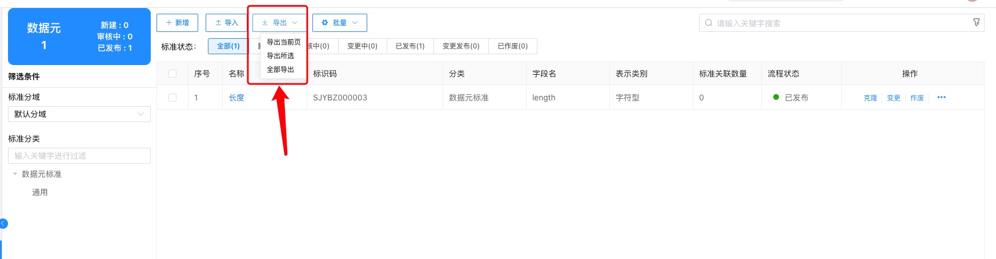Click the 新增 plus button

pyautogui.click(x=177, y=23)
